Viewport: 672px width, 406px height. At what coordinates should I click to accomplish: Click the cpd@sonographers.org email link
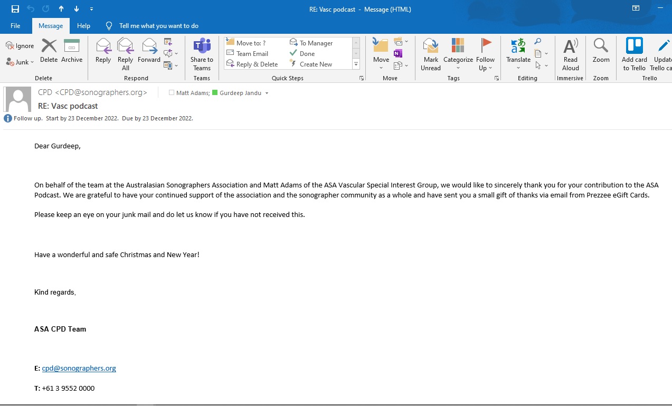click(79, 369)
